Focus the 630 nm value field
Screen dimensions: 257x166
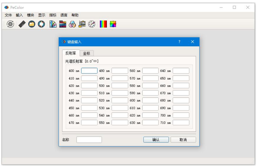coord(150,123)
